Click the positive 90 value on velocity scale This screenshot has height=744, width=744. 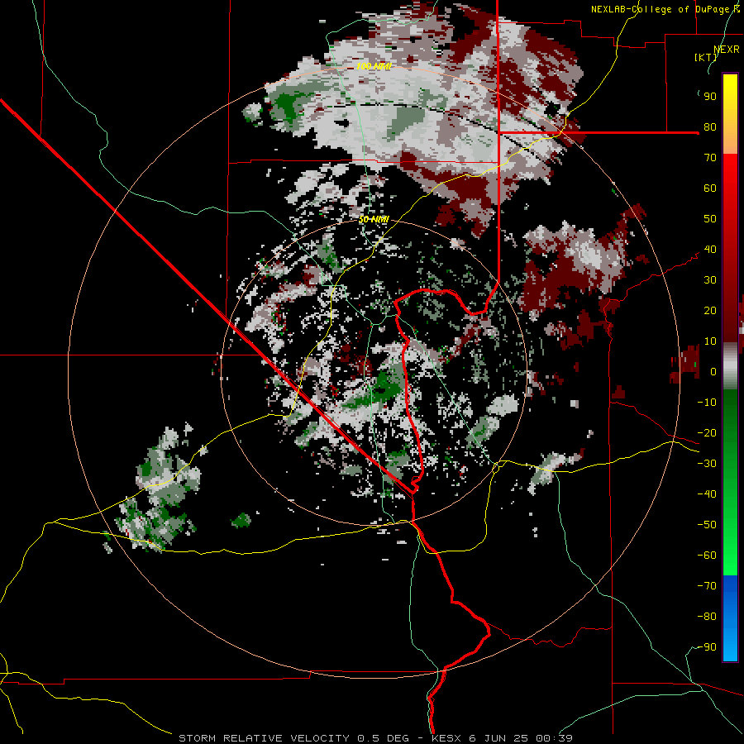tap(710, 97)
